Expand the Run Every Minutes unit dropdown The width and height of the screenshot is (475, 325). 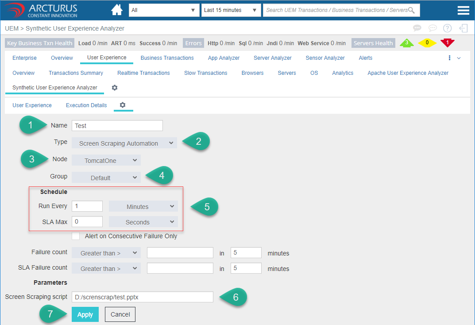pyautogui.click(x=143, y=206)
